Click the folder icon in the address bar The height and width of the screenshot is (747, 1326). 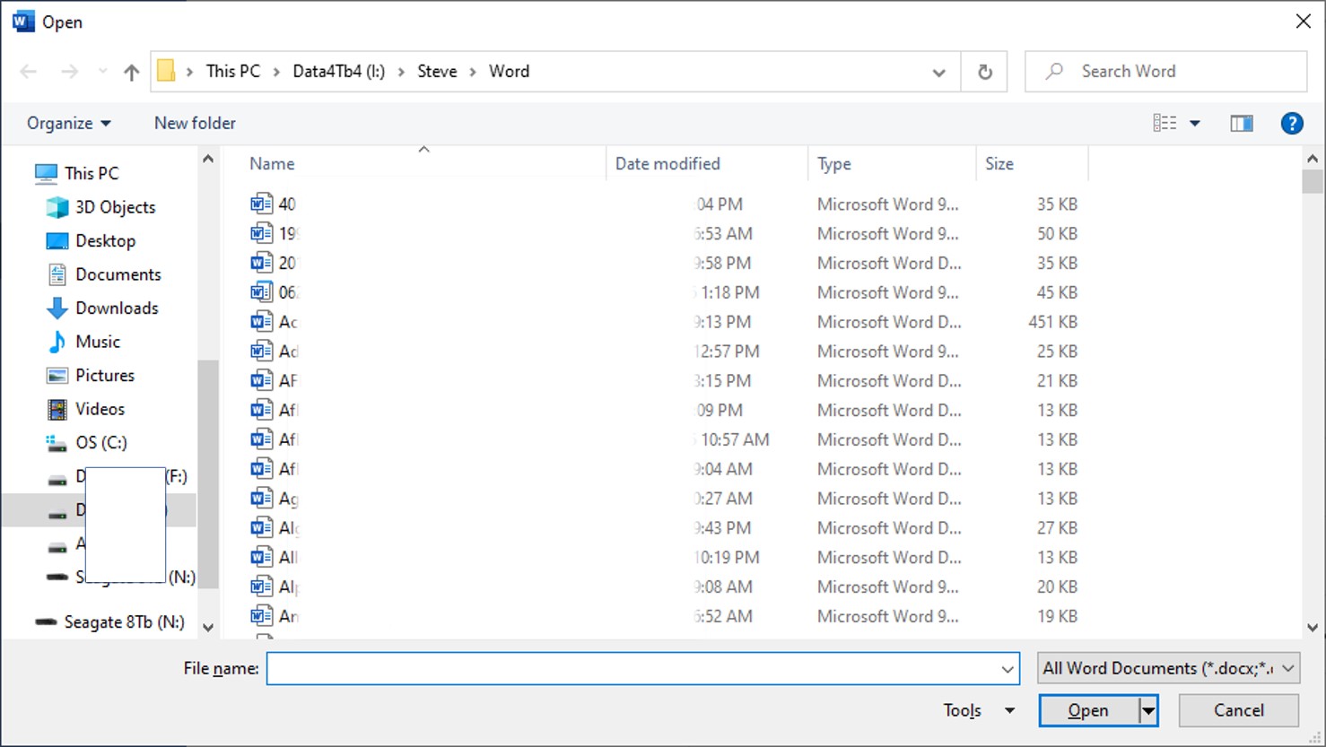(x=166, y=71)
